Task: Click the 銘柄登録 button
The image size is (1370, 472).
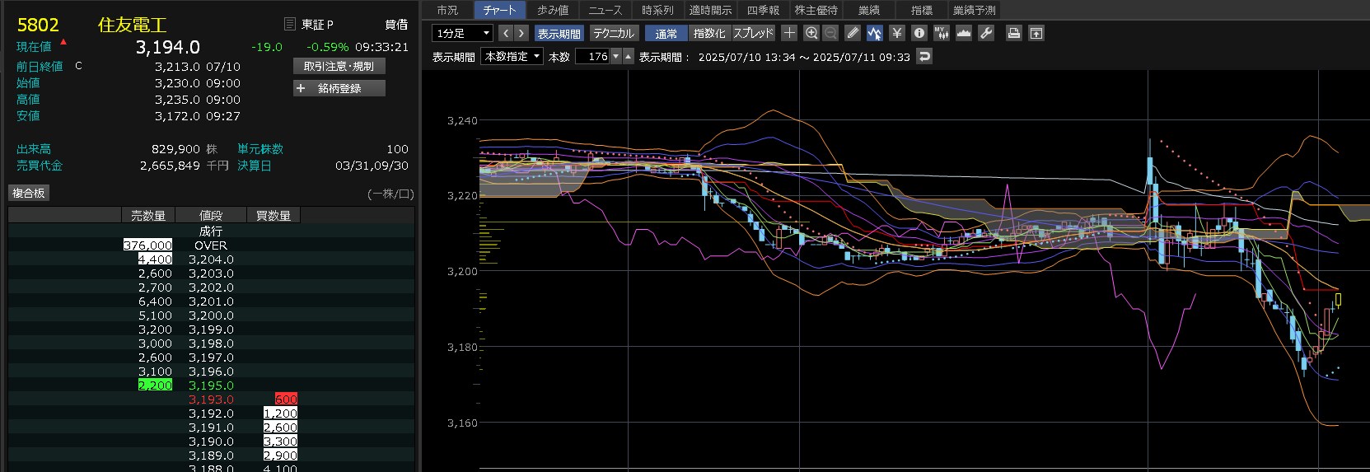Action: (x=339, y=88)
